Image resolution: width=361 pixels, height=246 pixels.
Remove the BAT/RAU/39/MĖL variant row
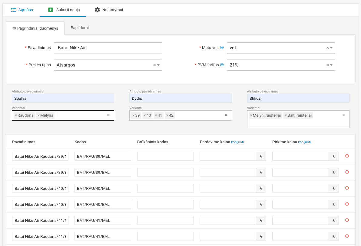point(347,156)
